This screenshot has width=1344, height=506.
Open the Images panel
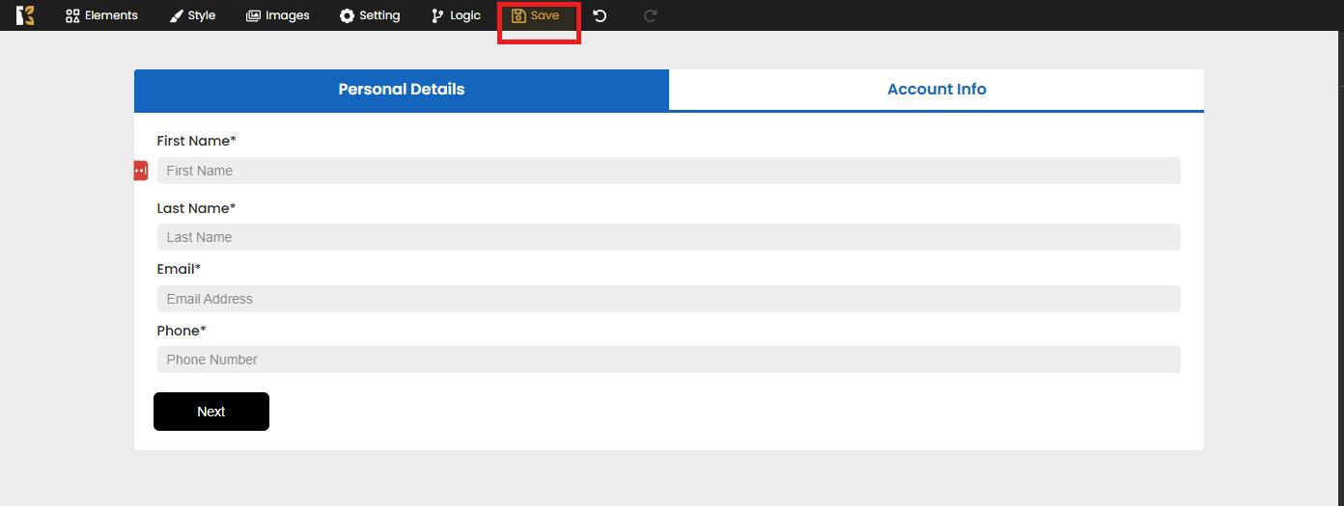277,15
